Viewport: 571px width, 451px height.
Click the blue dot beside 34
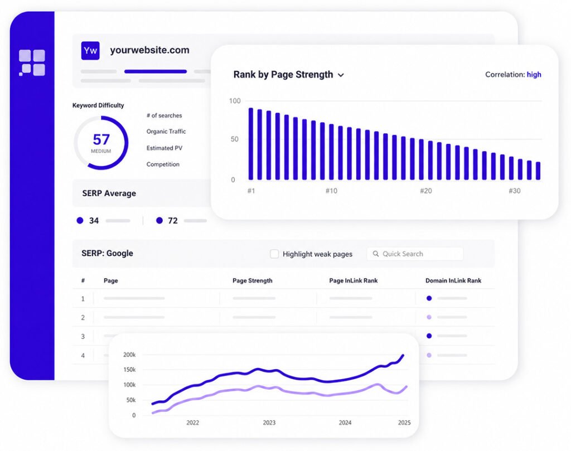click(x=80, y=220)
